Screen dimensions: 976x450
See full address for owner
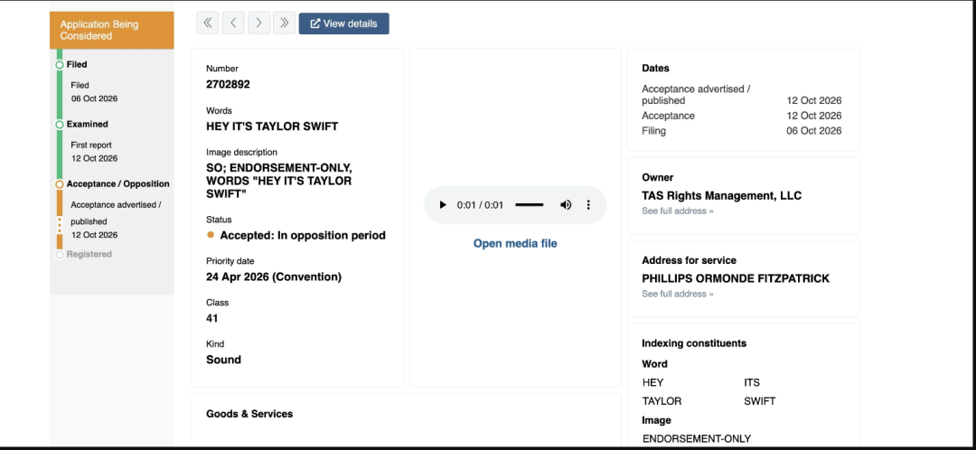[678, 211]
